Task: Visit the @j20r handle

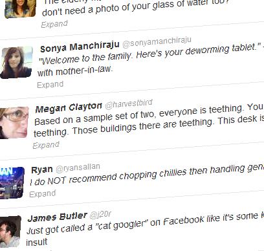Action: [x=100, y=214]
